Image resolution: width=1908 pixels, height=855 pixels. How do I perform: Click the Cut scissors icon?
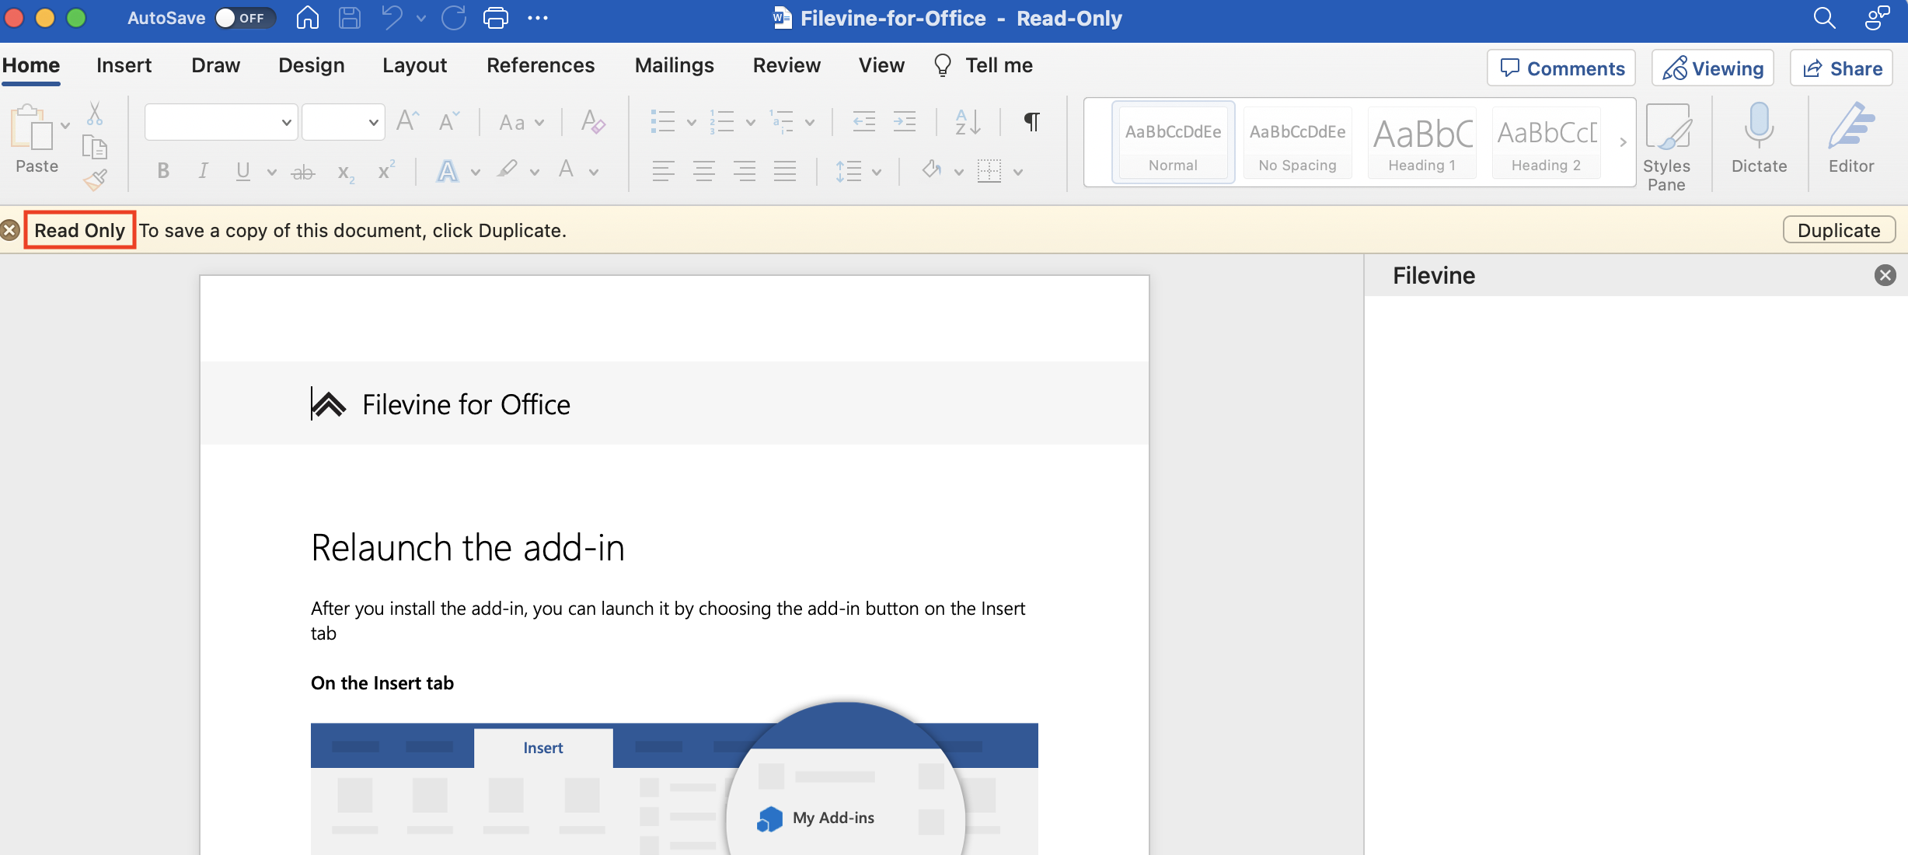point(95,113)
